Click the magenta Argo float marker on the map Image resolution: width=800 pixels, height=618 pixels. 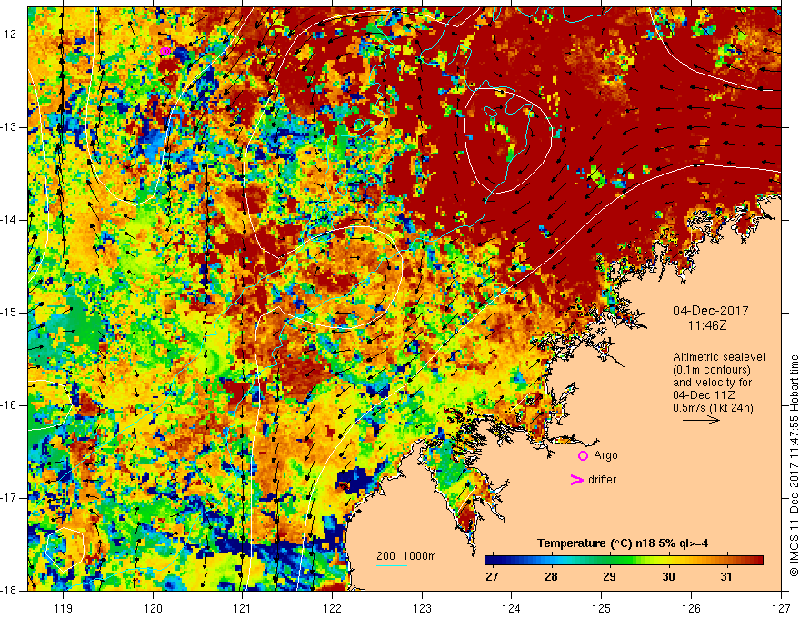tap(165, 51)
